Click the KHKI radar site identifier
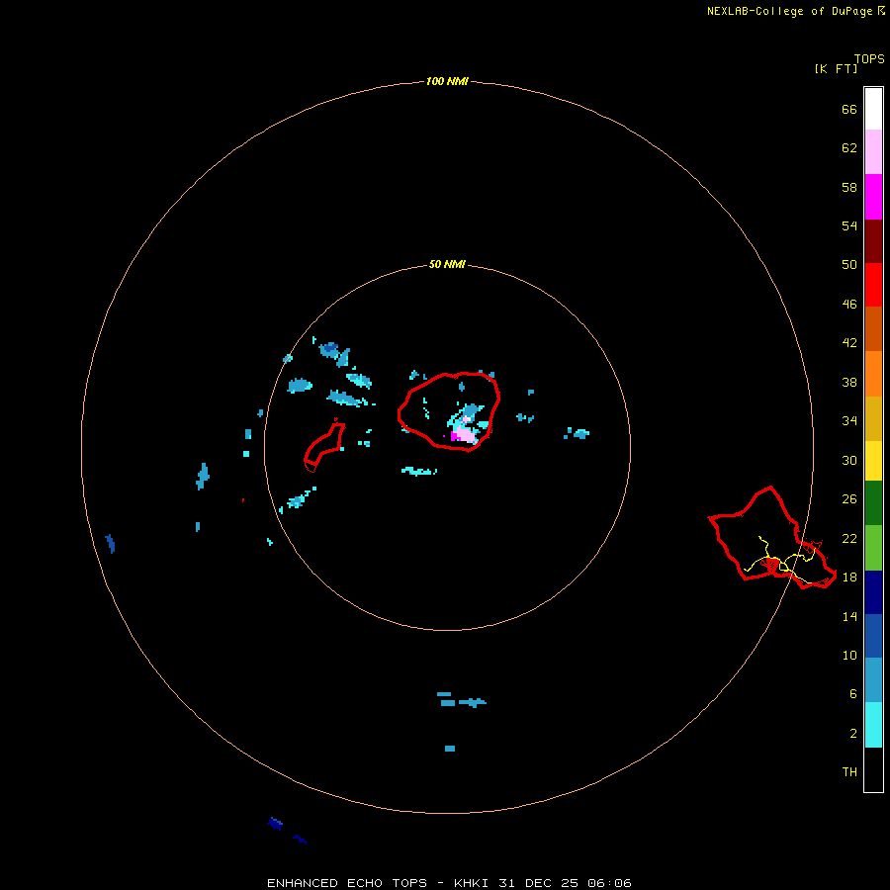The height and width of the screenshot is (890, 890). coord(473,883)
